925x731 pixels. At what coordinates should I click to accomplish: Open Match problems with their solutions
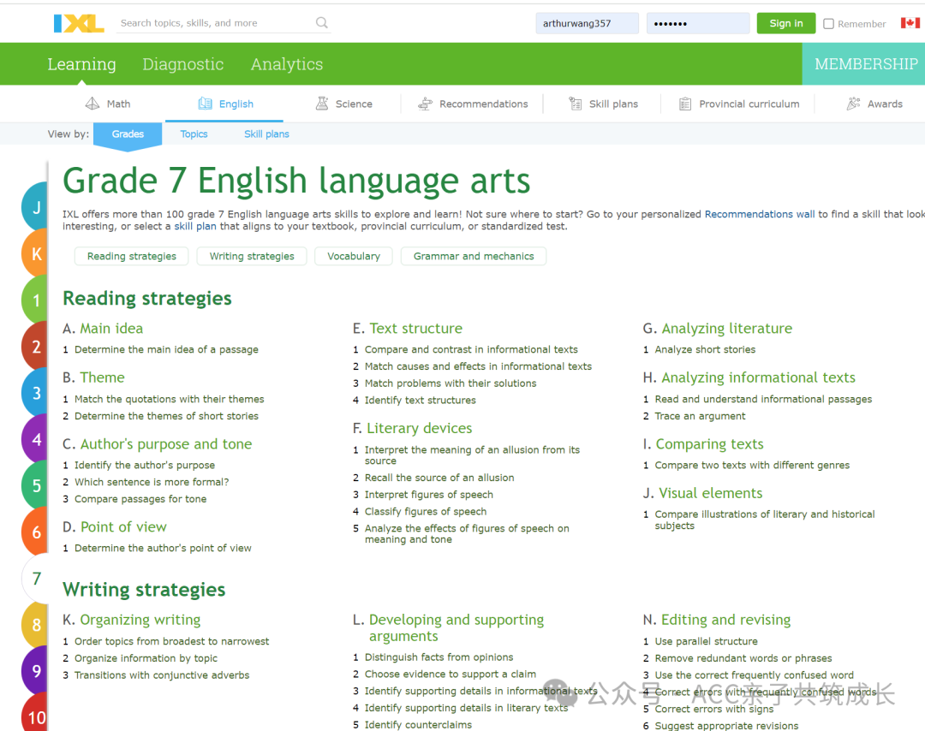[451, 383]
